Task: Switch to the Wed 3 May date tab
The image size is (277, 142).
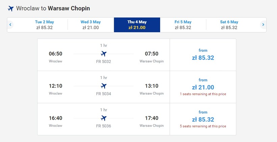Action: click(91, 25)
